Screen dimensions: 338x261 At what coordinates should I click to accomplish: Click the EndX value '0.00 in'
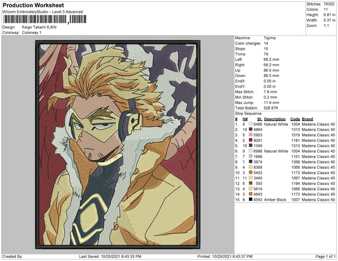[x=269, y=81]
